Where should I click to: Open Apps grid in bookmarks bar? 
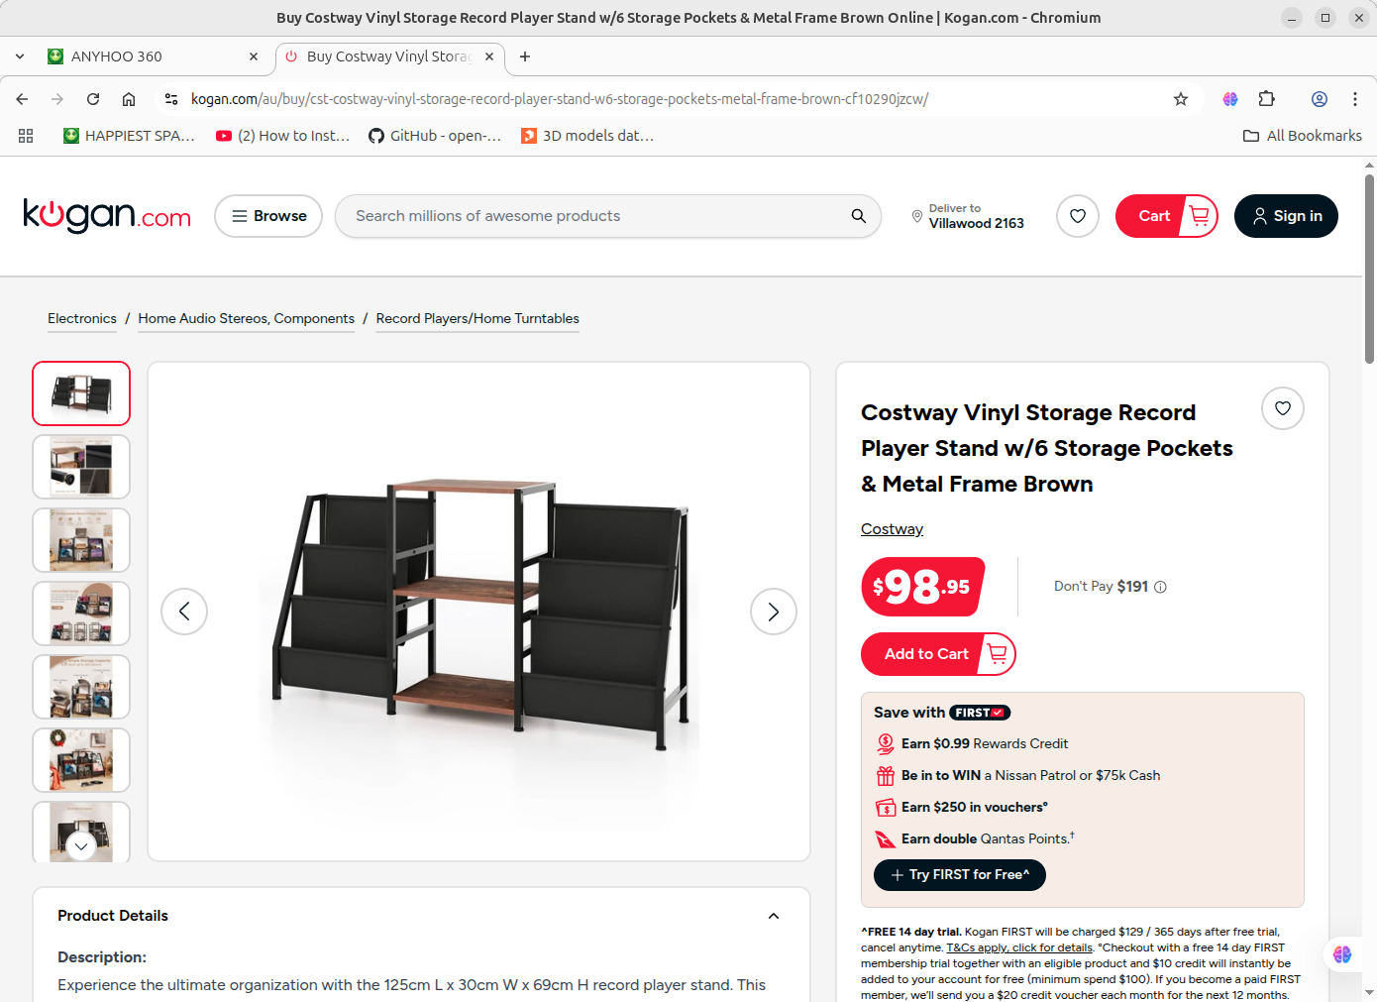pos(26,136)
